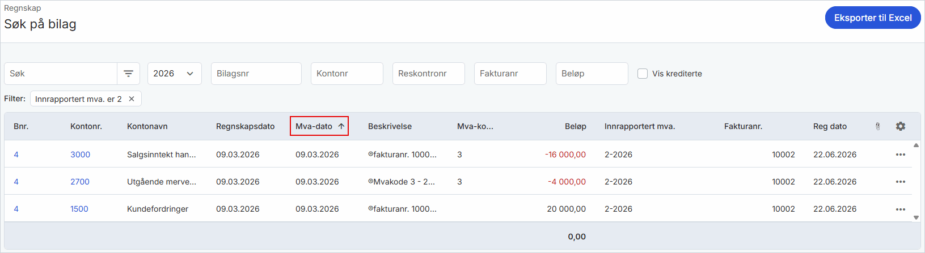Sort by Innrapportert mva. column header
The width and height of the screenshot is (925, 253).
click(x=640, y=126)
